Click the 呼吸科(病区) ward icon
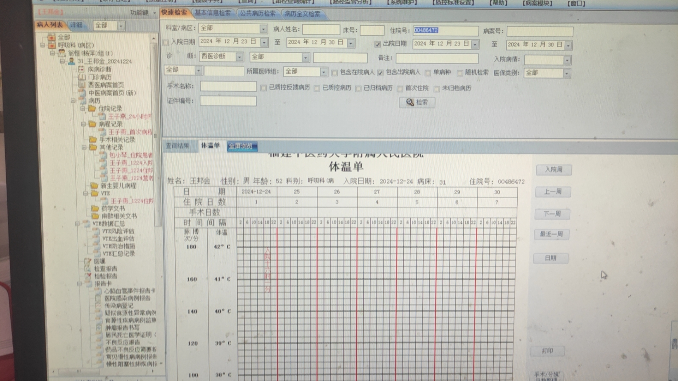The image size is (678, 381). [52, 45]
